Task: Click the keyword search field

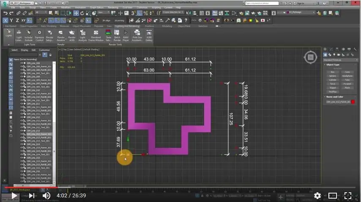Action: pos(262,3)
